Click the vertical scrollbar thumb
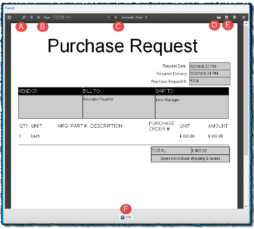The height and width of the screenshot is (229, 254). click(x=246, y=90)
